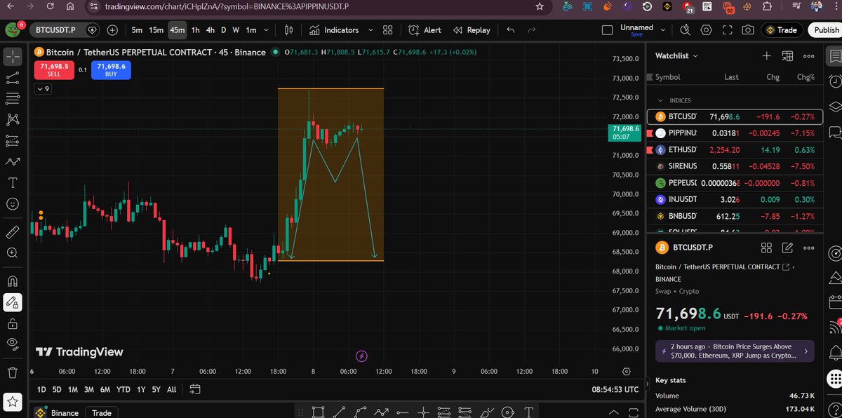Open chart scale settings gear
The width and height of the screenshot is (842, 418).
[627, 372]
